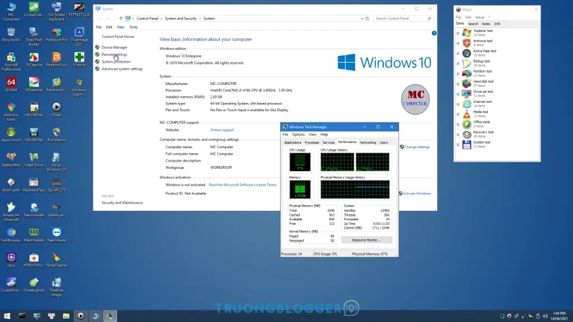This screenshot has height=322, width=573.
Task: Launch KeyboardTest desktop icon
Action: pyautogui.click(x=34, y=184)
